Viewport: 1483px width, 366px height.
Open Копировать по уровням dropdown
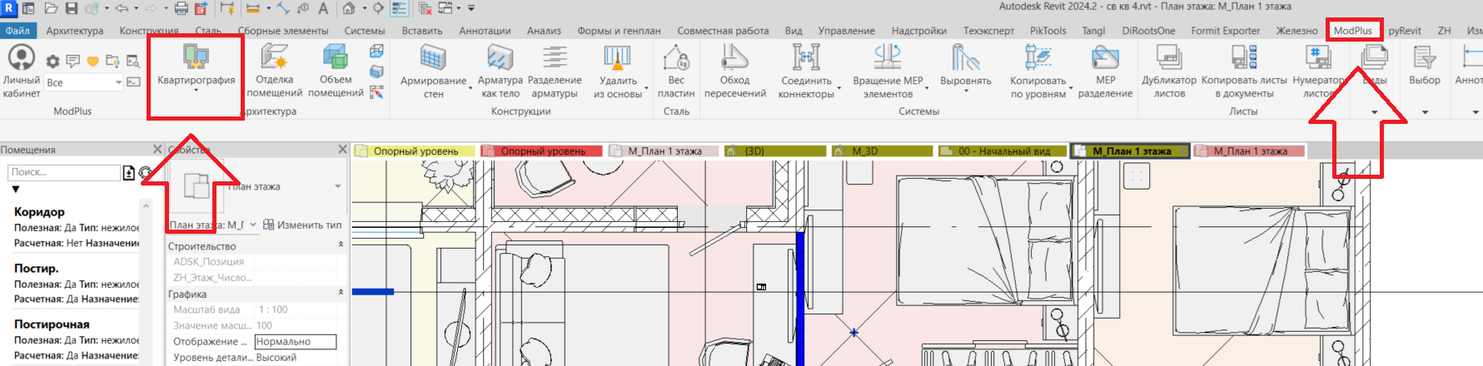(1071, 87)
